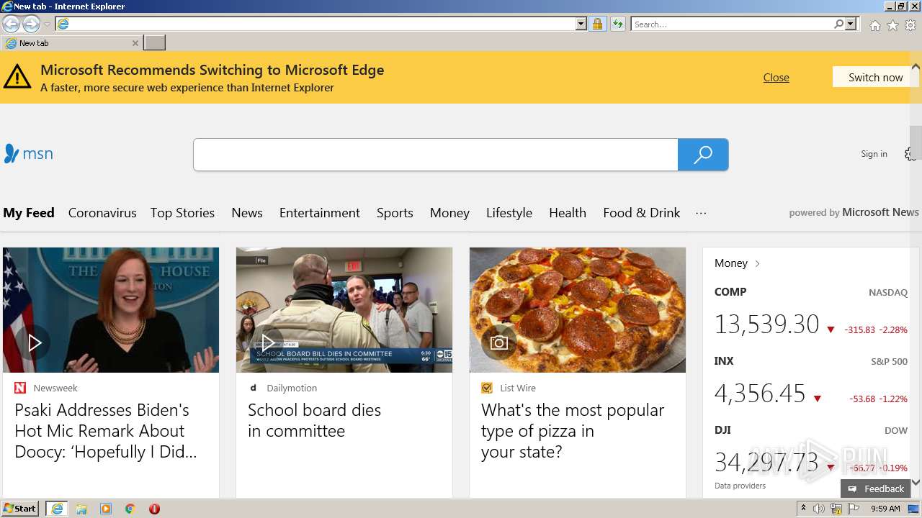Open School board dies in committee headline
The height and width of the screenshot is (518, 922).
click(315, 420)
